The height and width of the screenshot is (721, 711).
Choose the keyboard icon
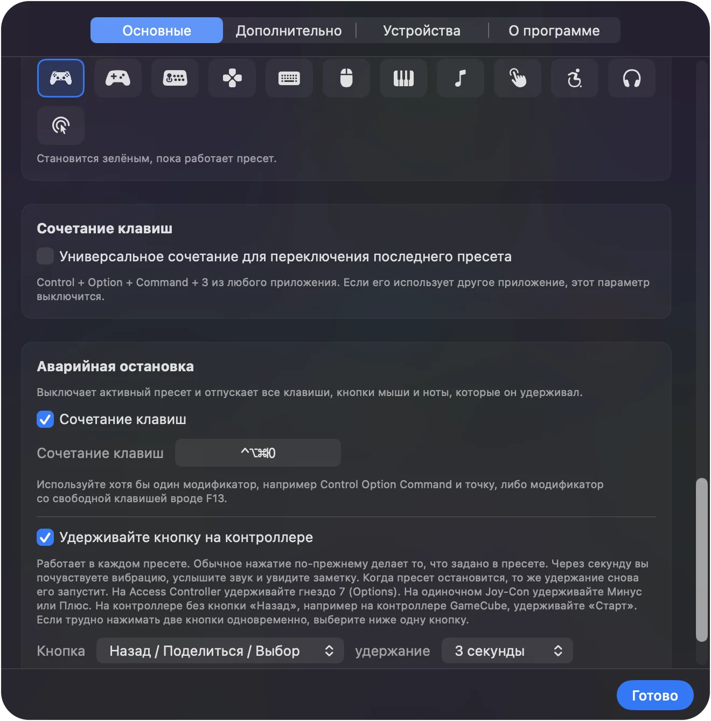pyautogui.click(x=289, y=78)
